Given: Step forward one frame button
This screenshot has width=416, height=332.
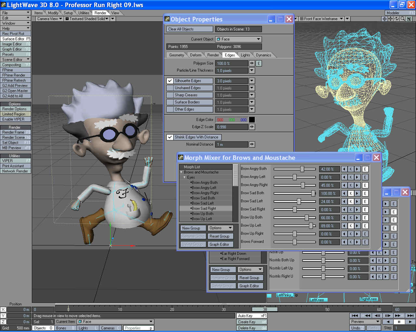Looking at the screenshot, I should [x=388, y=315].
